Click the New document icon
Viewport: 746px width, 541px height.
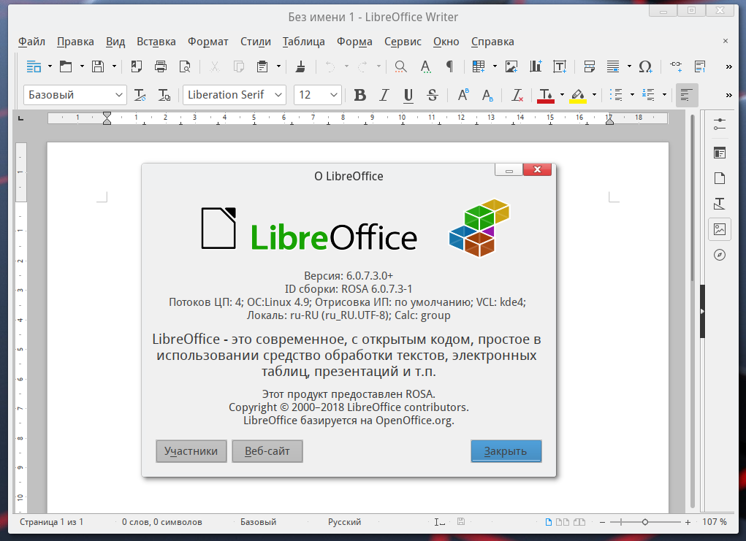(34, 66)
